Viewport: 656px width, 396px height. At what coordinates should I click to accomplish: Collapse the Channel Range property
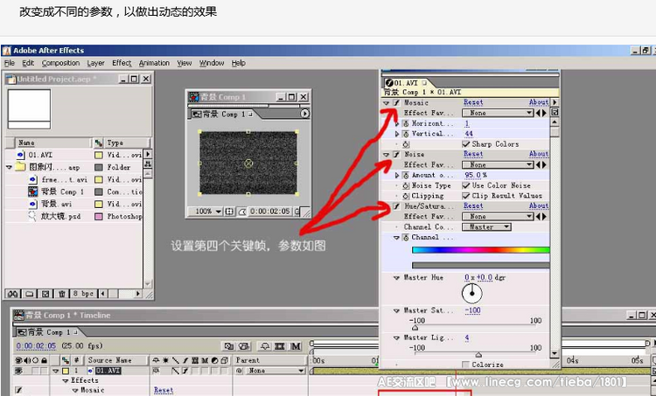396,238
